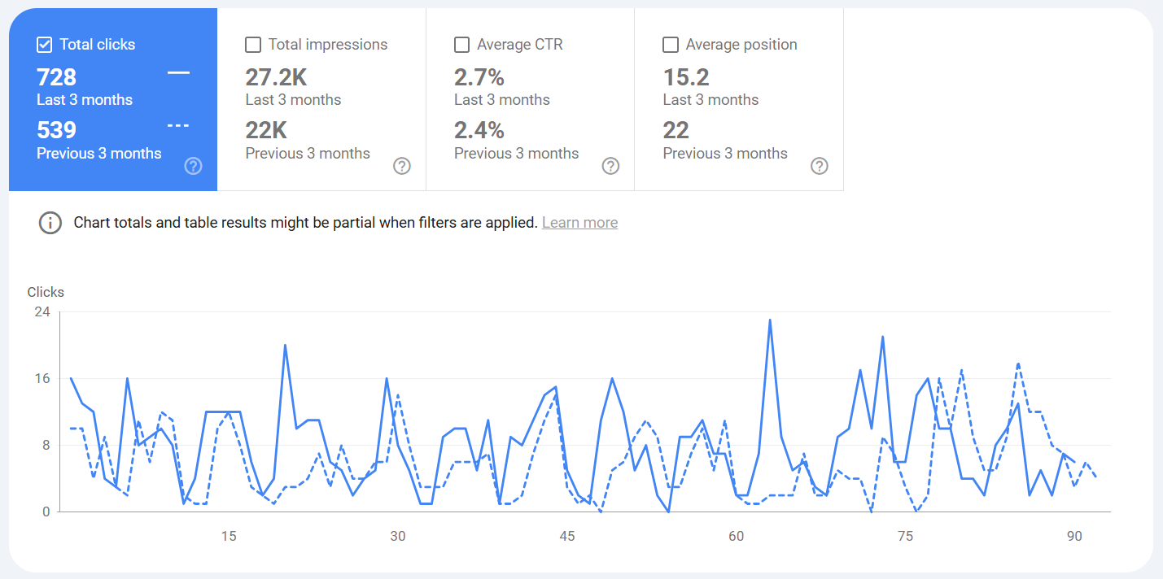Click the 2.7% average CTR value
Screen dimensions: 1163x579
click(479, 77)
